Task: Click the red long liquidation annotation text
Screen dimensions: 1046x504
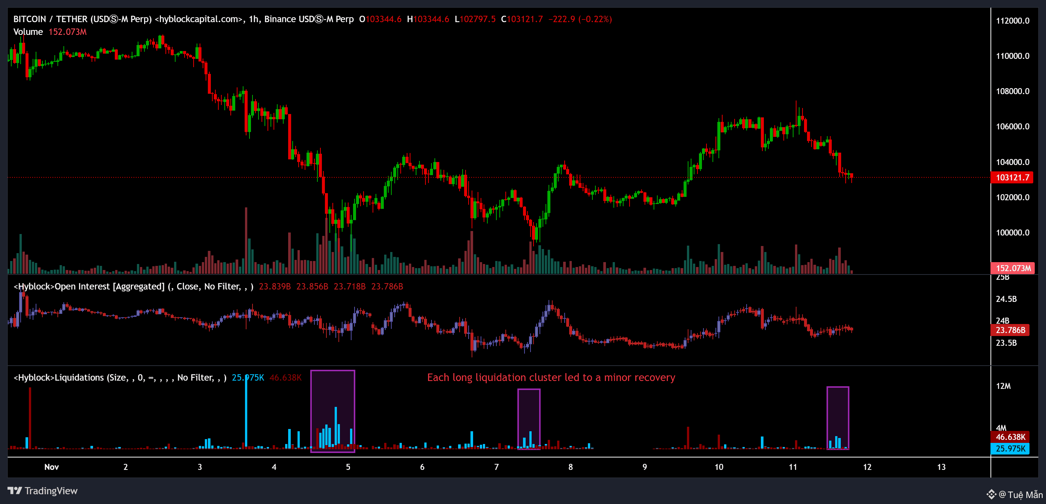Action: point(551,377)
